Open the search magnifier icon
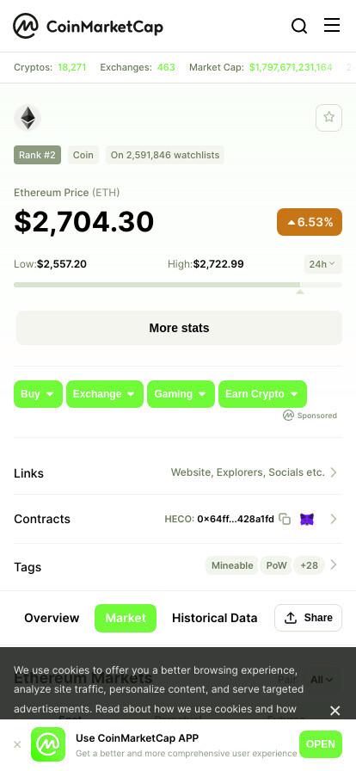The height and width of the screenshot is (771, 356). tap(299, 26)
